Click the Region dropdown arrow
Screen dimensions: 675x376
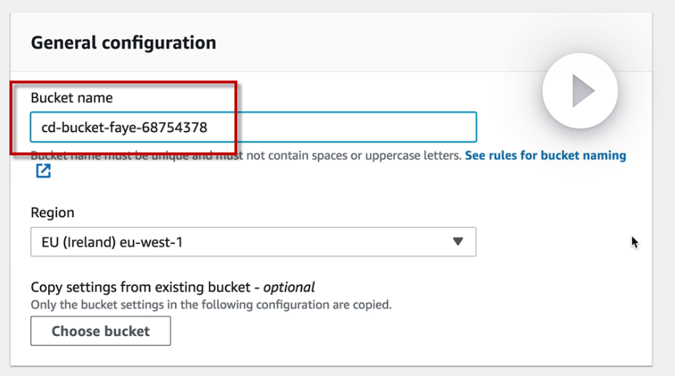point(457,242)
